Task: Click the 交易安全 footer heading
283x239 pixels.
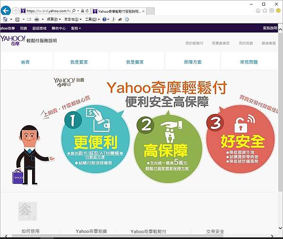Action: click(x=215, y=231)
